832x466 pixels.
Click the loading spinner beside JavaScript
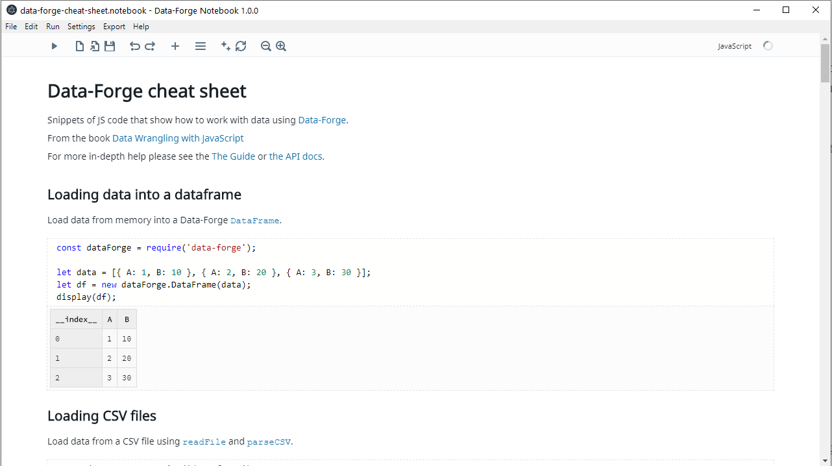[768, 46]
